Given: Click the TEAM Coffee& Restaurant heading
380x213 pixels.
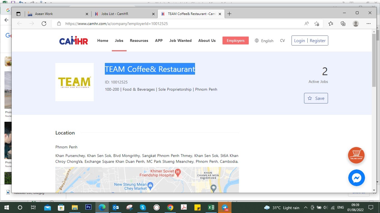Looking at the screenshot, I should click(150, 69).
